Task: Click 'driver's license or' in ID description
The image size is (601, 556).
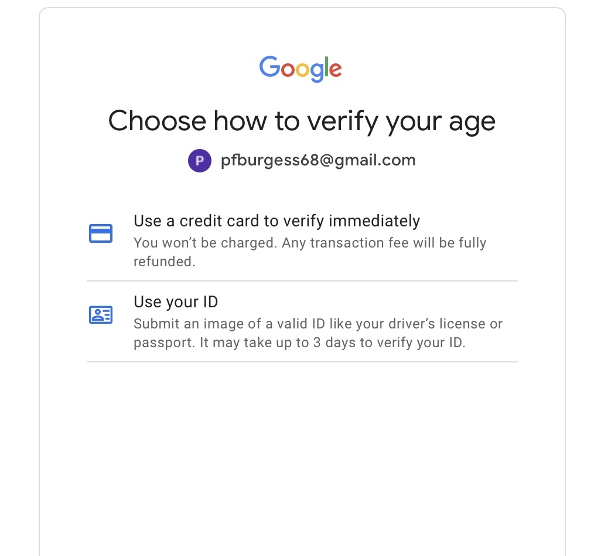Action: pos(445,324)
